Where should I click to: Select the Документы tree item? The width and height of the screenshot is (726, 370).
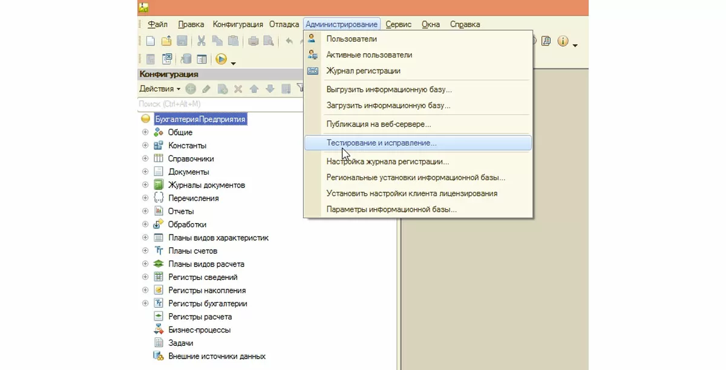(188, 172)
